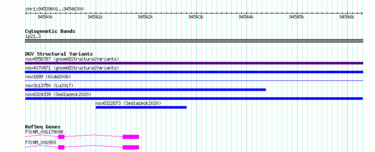
Task: Click the gray 1p21.3 cytogenetic band bar
Action: [x=194, y=41]
